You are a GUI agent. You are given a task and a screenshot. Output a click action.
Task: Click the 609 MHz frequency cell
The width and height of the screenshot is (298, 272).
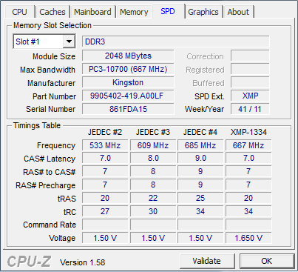153,145
